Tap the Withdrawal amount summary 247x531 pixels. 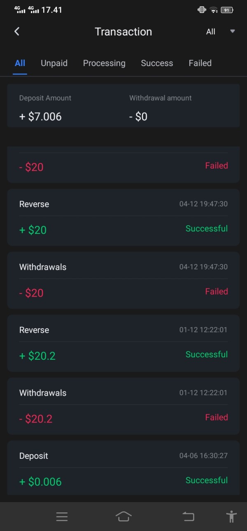(x=160, y=107)
